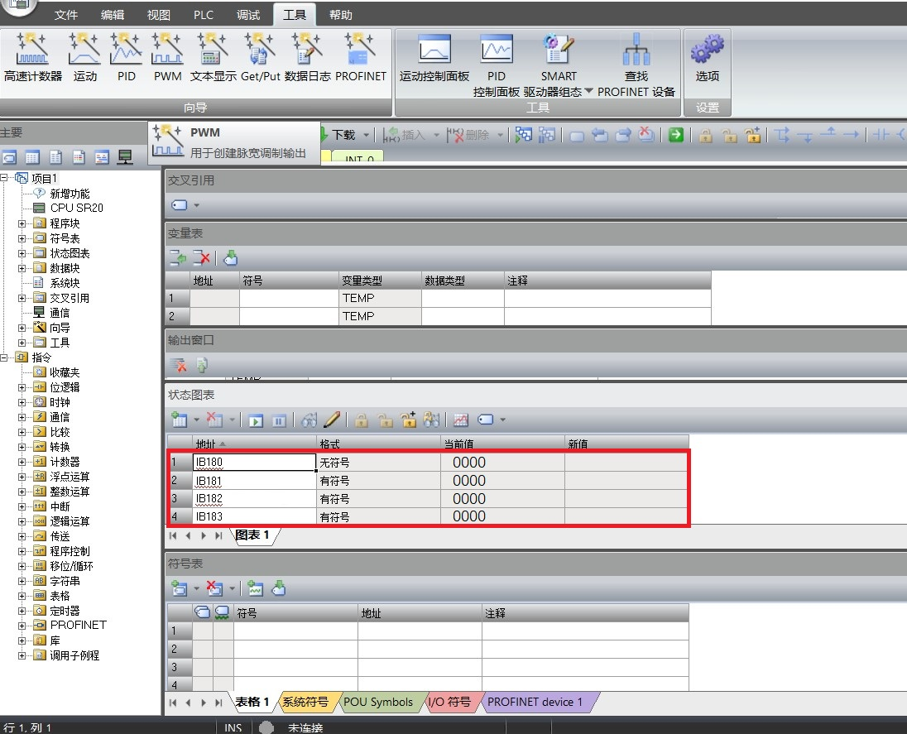Select CPU SR20 in project tree
This screenshot has width=907, height=734.
pyautogui.click(x=76, y=208)
